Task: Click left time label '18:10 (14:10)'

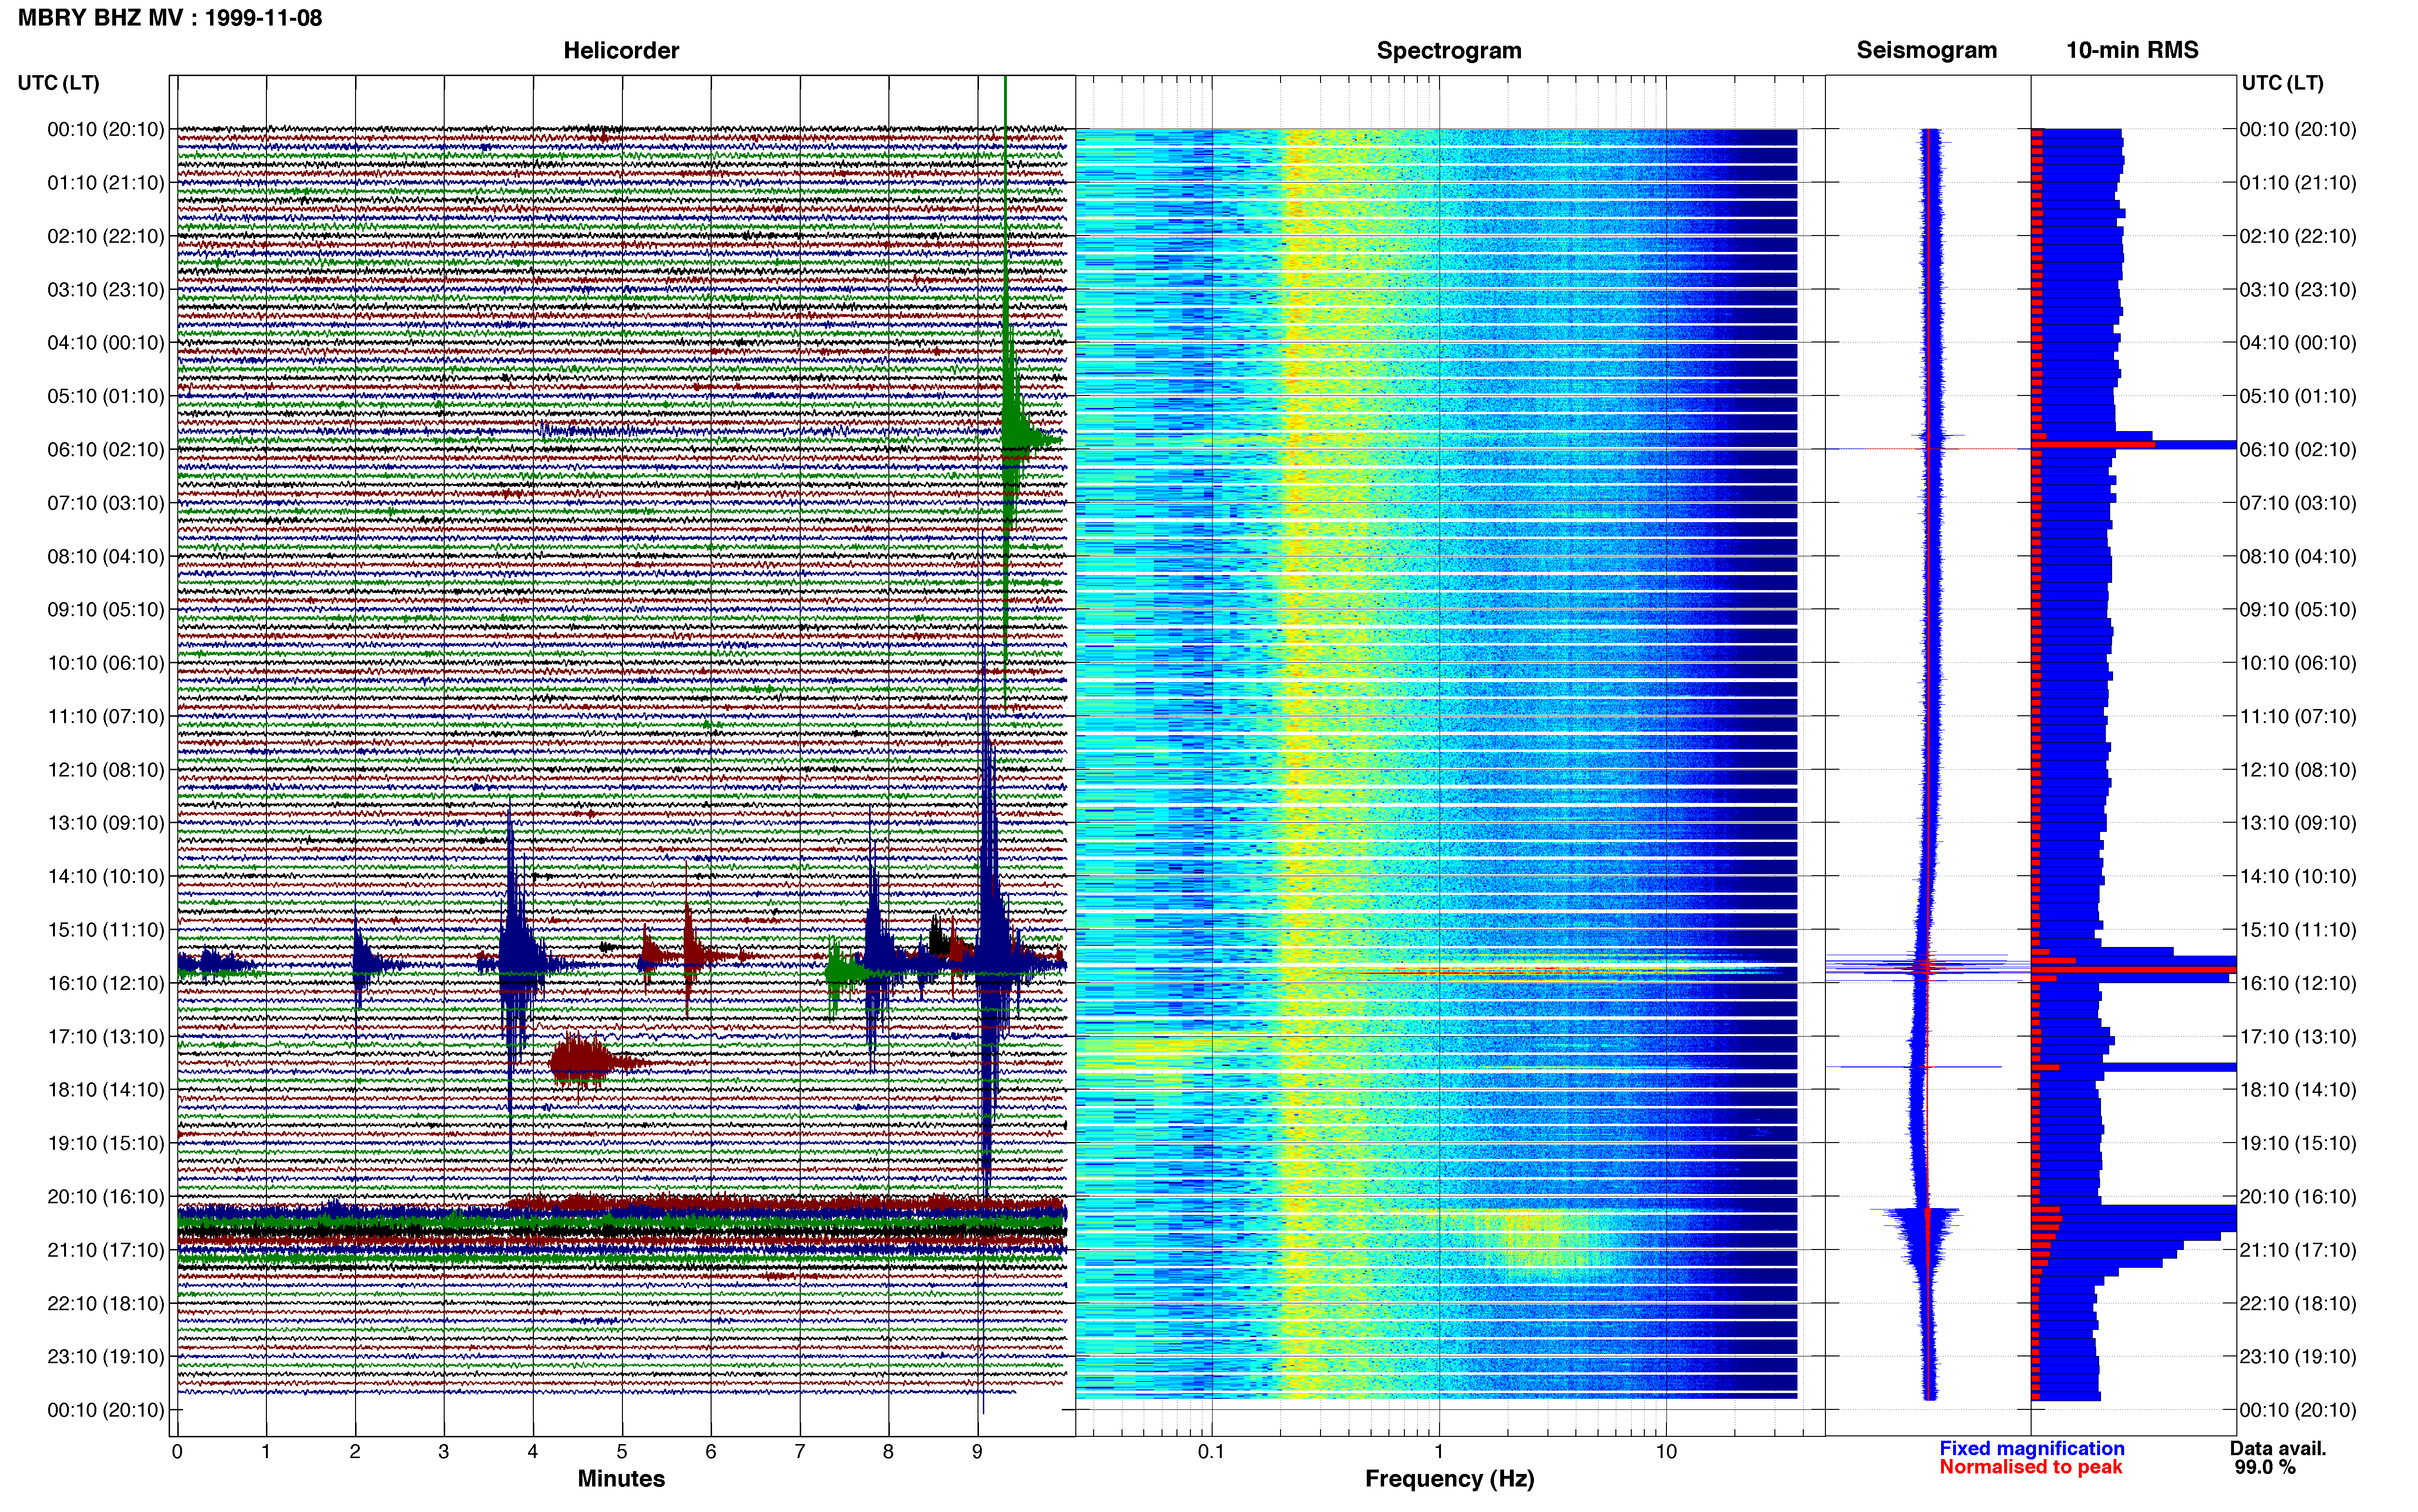Action: pos(106,1089)
